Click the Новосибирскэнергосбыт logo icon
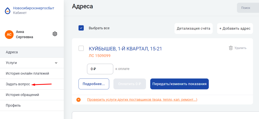The image size is (259, 119). (8, 10)
